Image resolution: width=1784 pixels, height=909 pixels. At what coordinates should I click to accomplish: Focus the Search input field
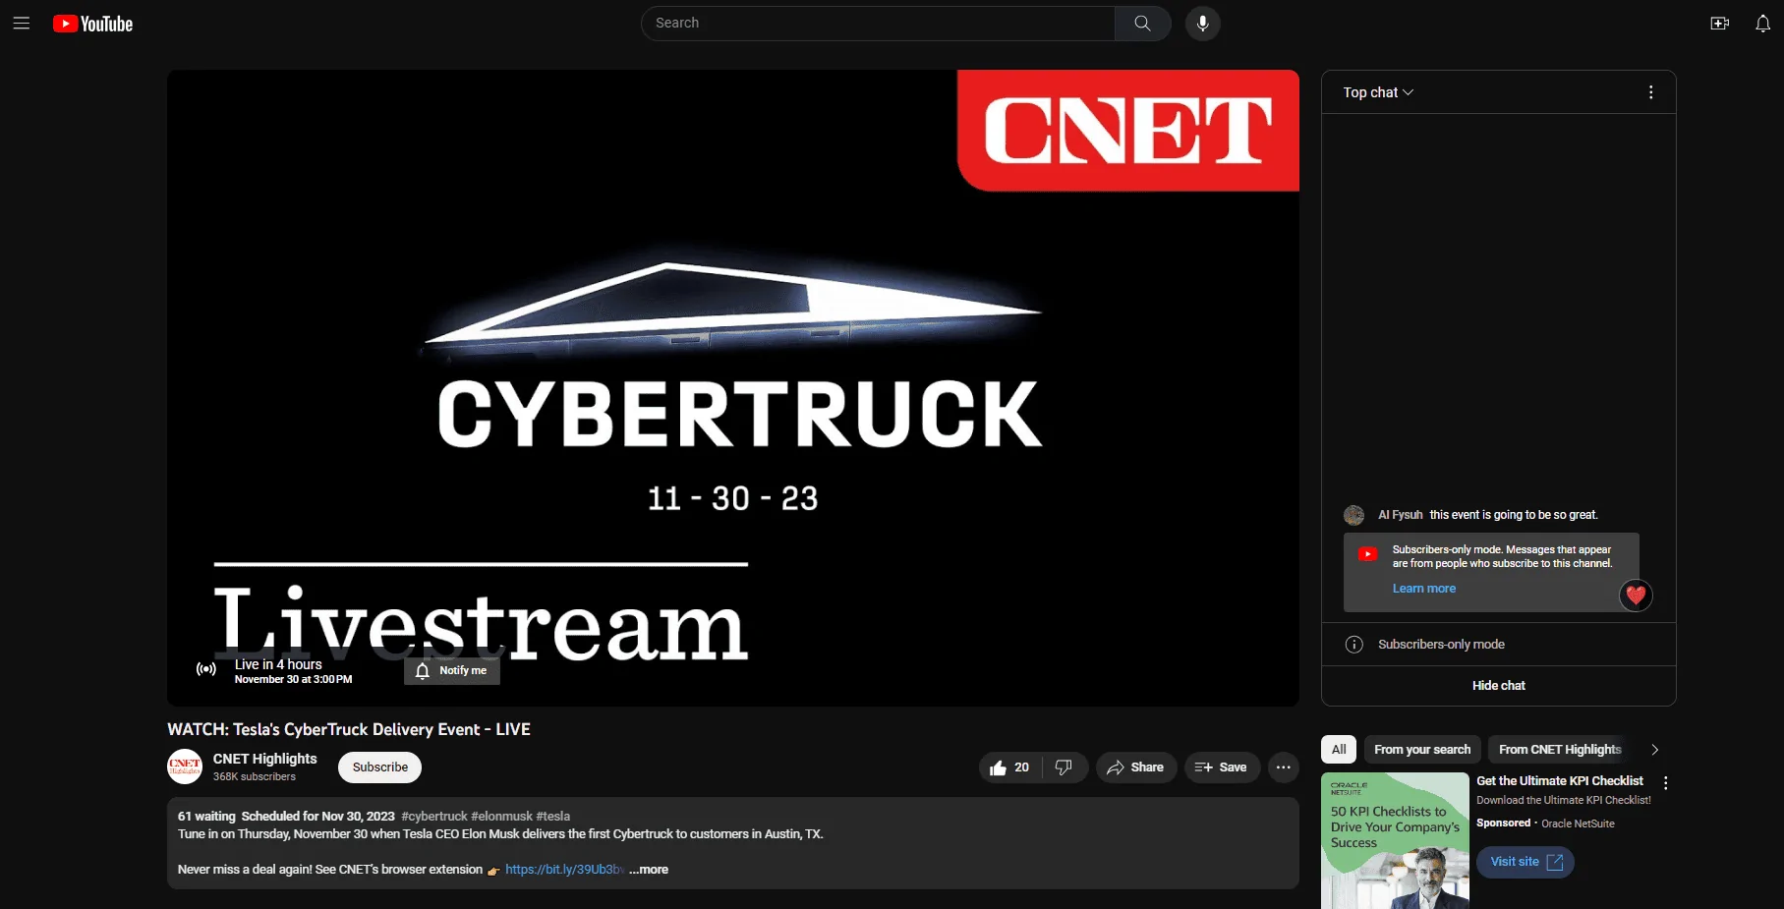(878, 24)
